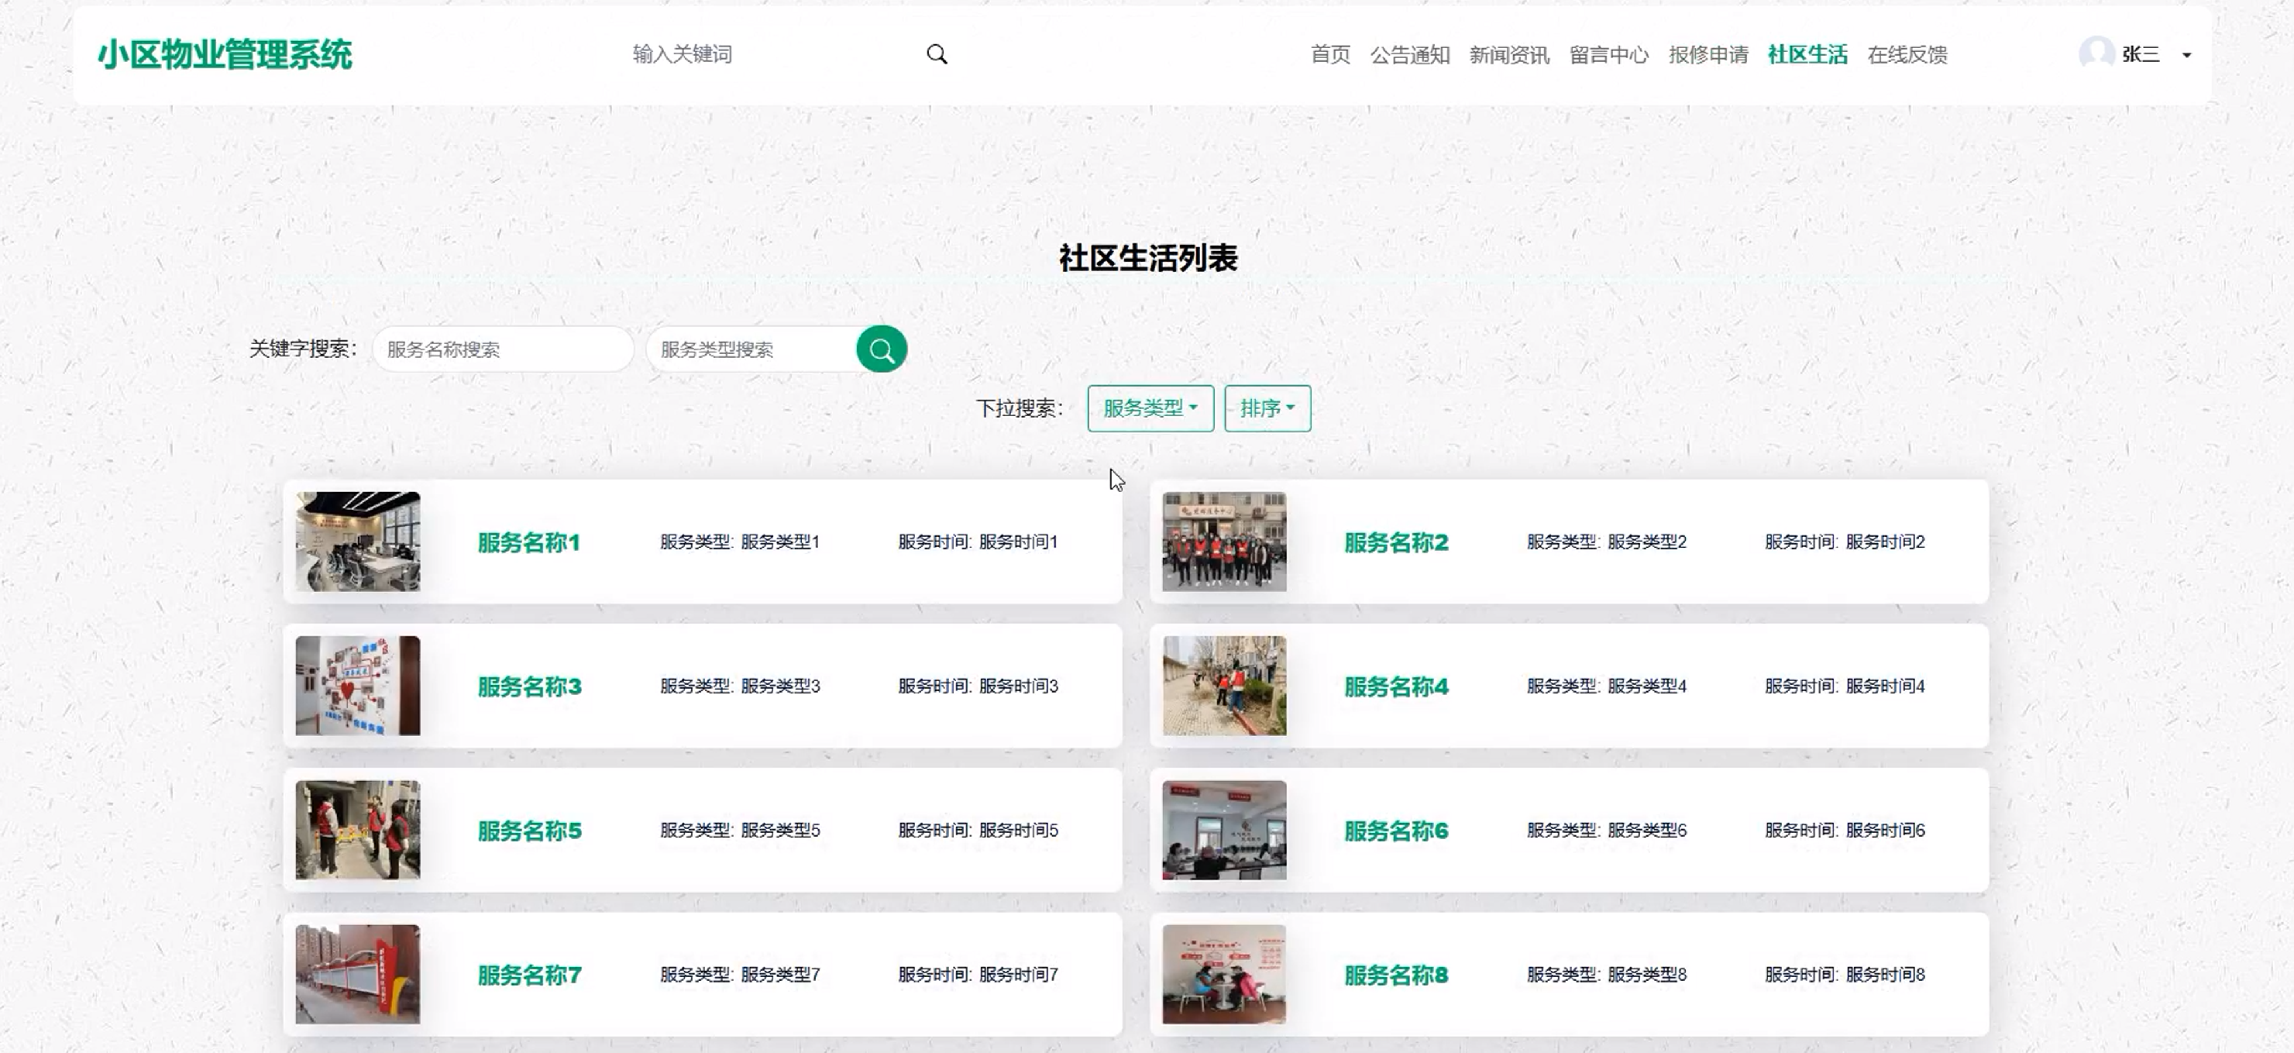Open the 服务名称1 thumbnail image
Screen dimensions: 2294x1053
pyautogui.click(x=357, y=542)
